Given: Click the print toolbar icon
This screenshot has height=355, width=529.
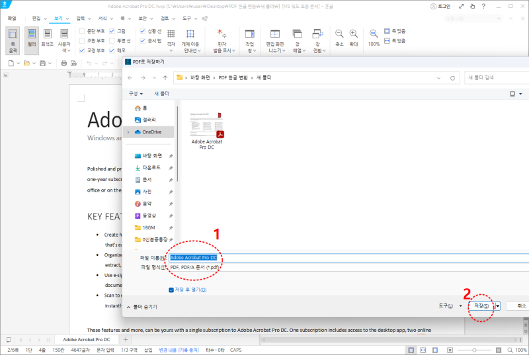Looking at the screenshot, I should pos(63,63).
